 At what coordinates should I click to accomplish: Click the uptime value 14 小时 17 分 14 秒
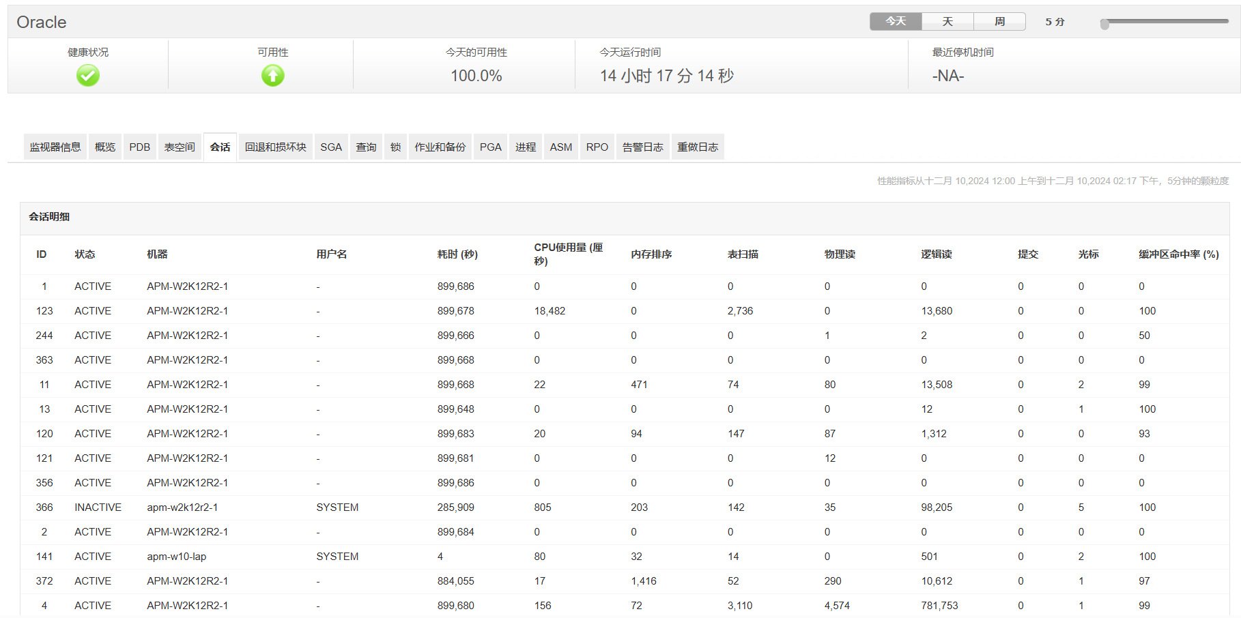[667, 76]
